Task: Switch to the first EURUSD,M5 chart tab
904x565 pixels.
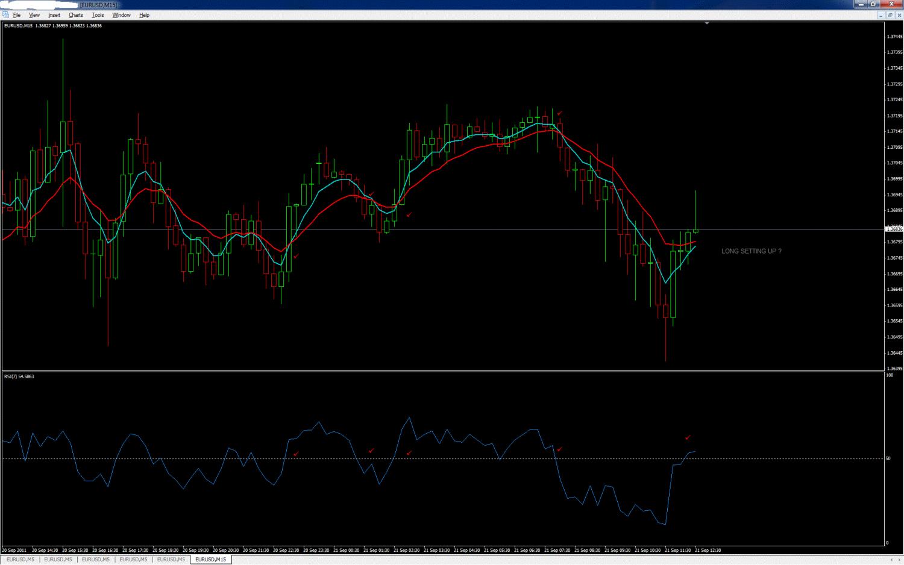Action: (x=20, y=560)
